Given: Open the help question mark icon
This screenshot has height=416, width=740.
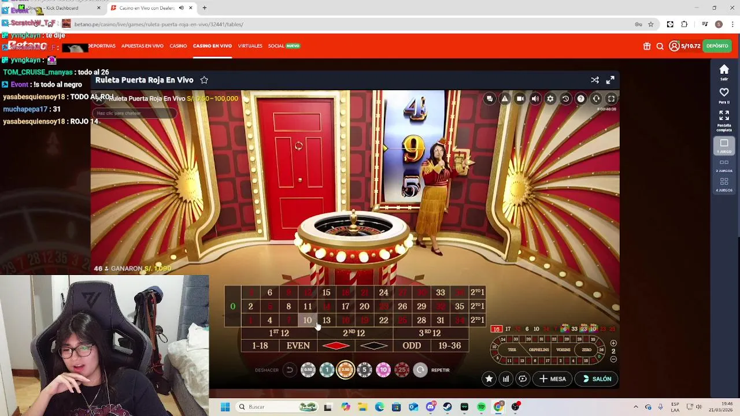Looking at the screenshot, I should [x=581, y=99].
